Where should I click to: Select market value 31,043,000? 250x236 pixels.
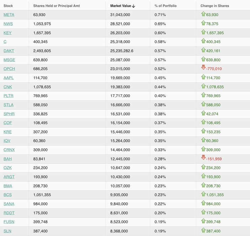(x=120, y=14)
